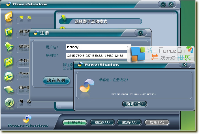Click the 现在购买 buy now button

tap(56, 80)
